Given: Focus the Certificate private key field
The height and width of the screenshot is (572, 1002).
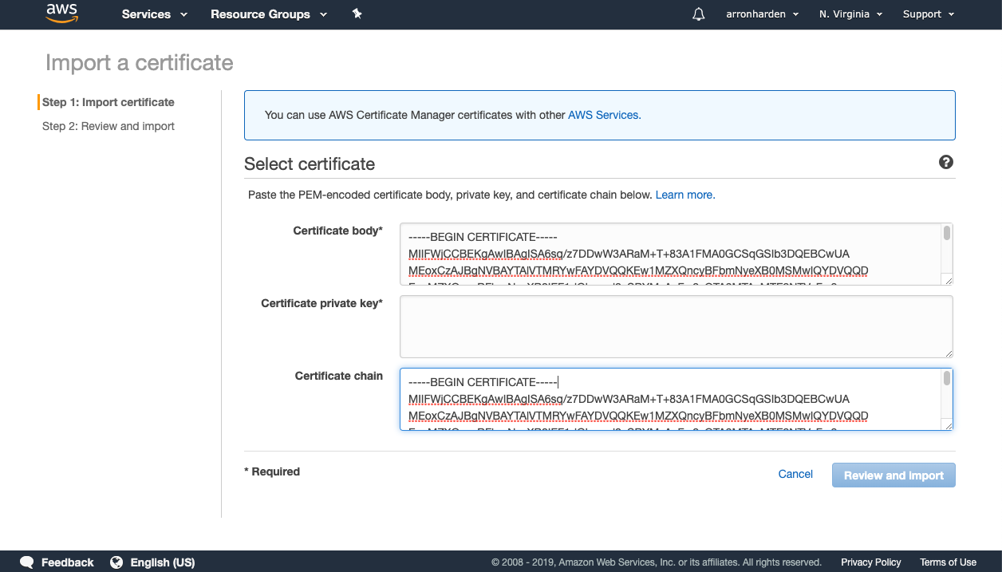Looking at the screenshot, I should (x=677, y=326).
